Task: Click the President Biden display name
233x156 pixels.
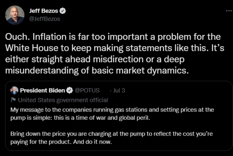Action: [43, 91]
